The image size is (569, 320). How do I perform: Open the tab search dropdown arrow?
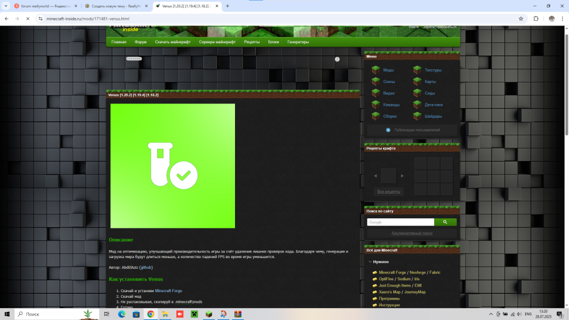coord(6,6)
